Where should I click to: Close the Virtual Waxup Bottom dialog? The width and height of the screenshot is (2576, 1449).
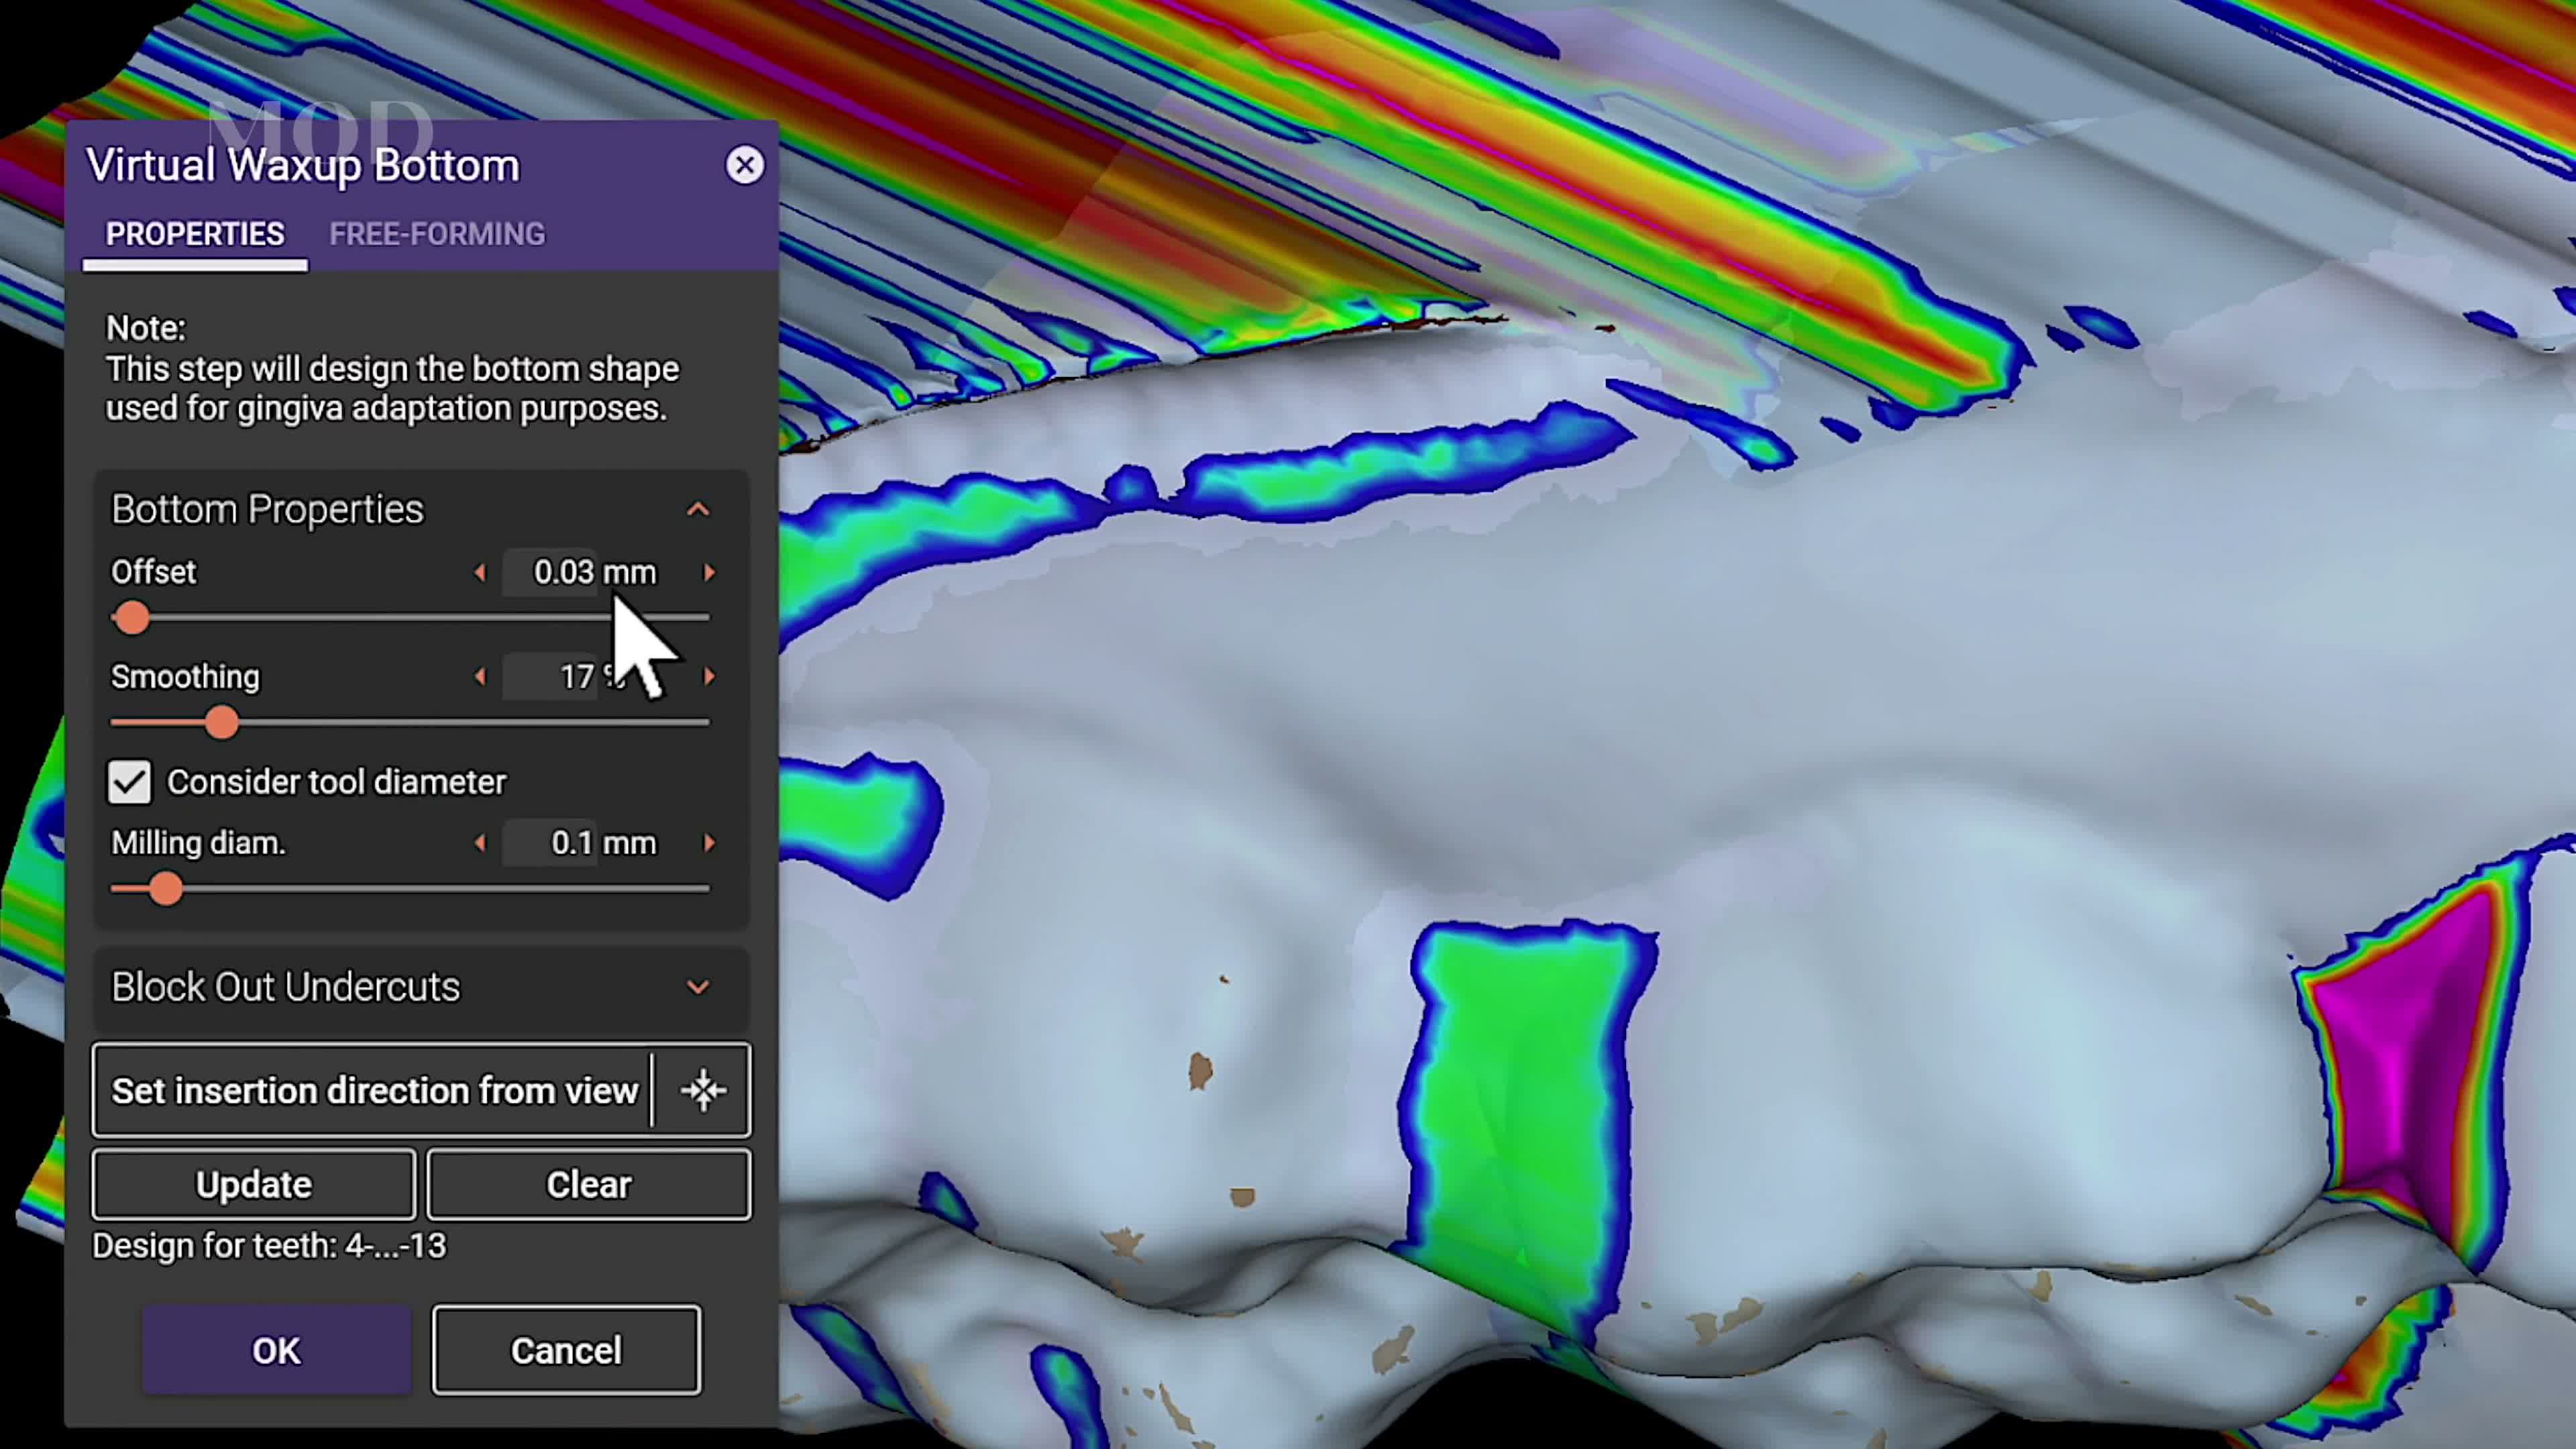pyautogui.click(x=744, y=165)
